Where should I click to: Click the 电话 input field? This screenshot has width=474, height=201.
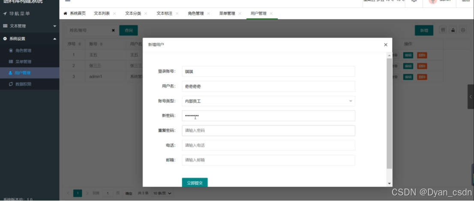[x=268, y=145]
